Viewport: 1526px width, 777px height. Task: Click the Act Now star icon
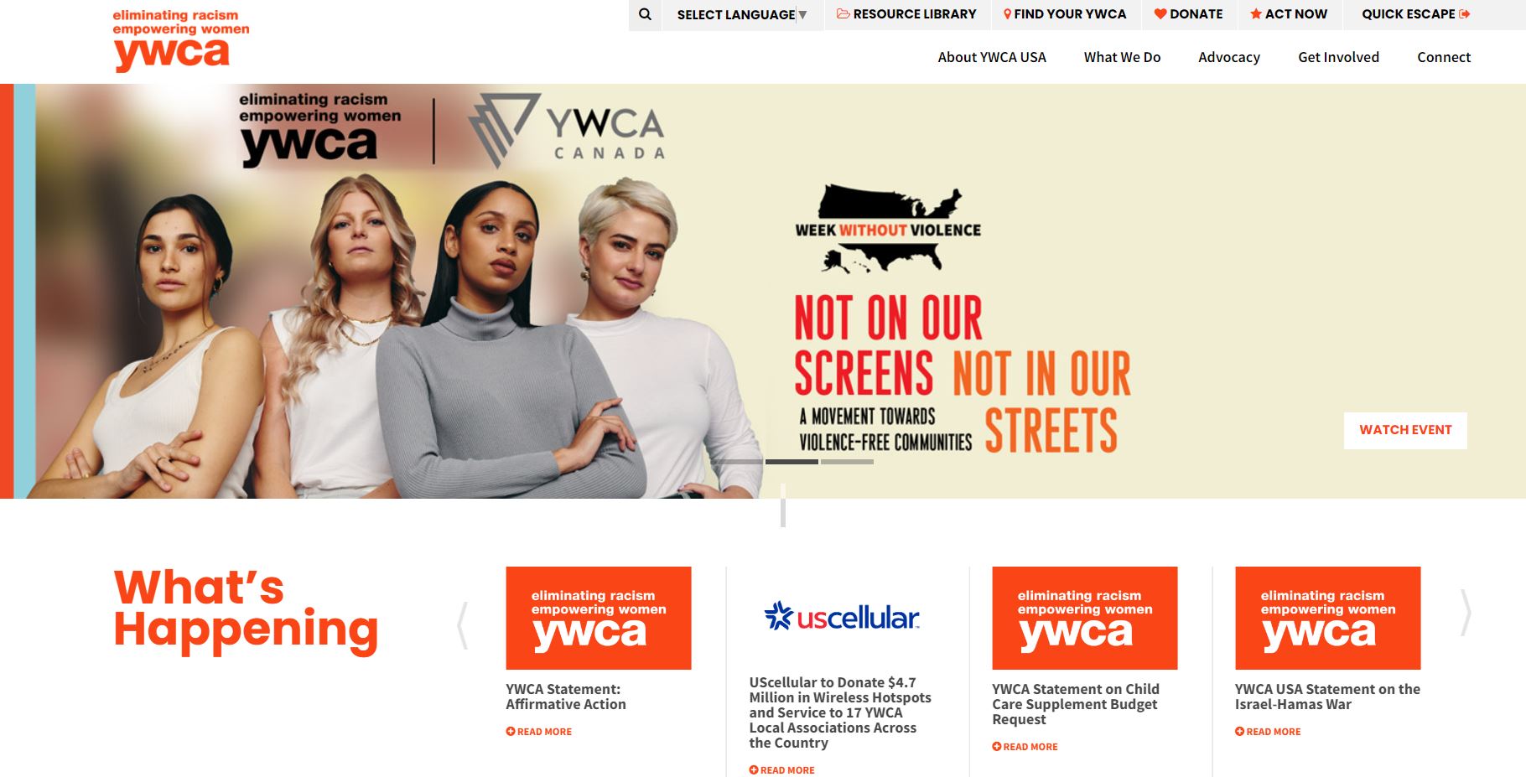click(1256, 13)
